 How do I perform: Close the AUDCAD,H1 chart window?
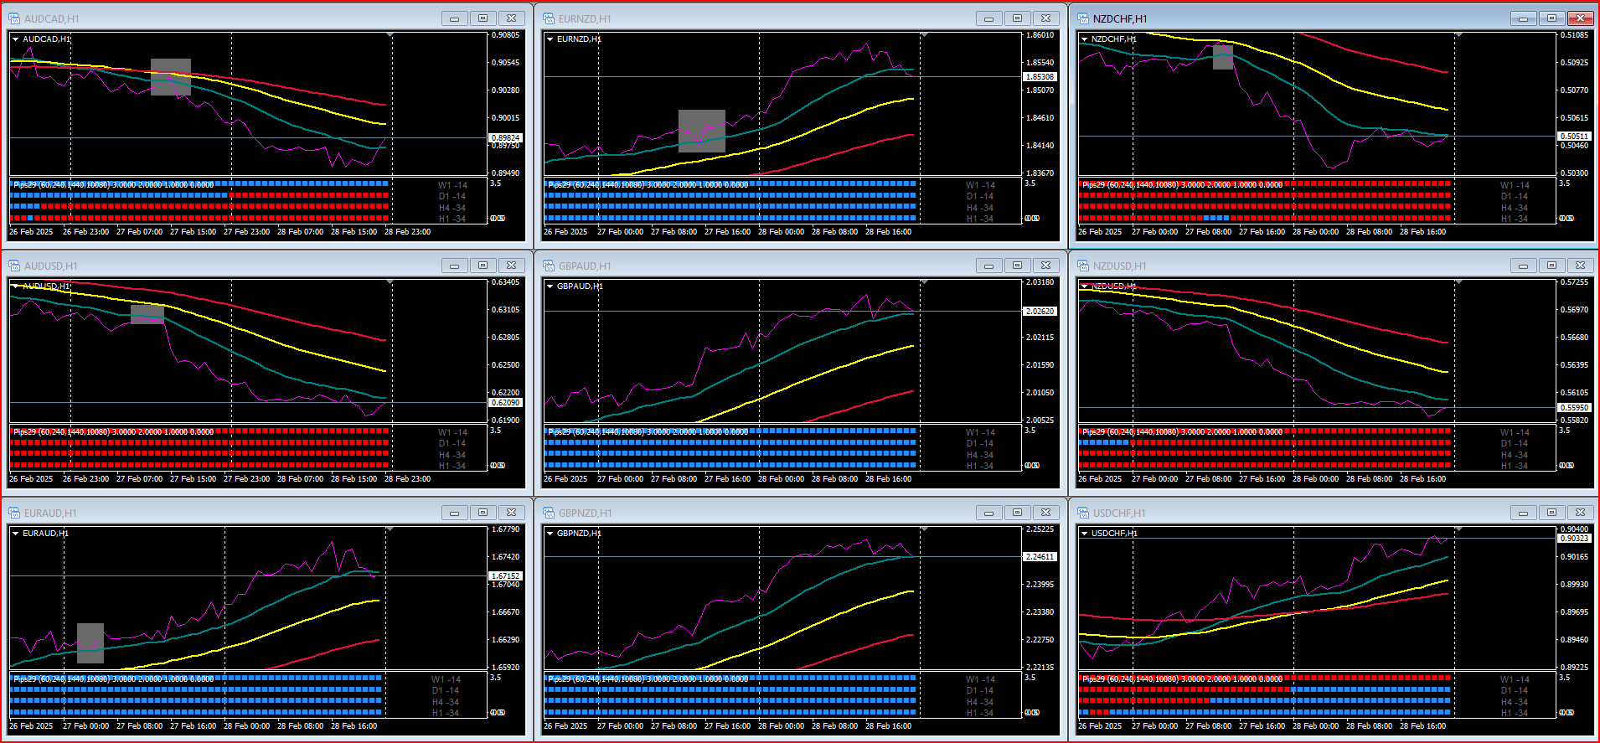[x=511, y=18]
